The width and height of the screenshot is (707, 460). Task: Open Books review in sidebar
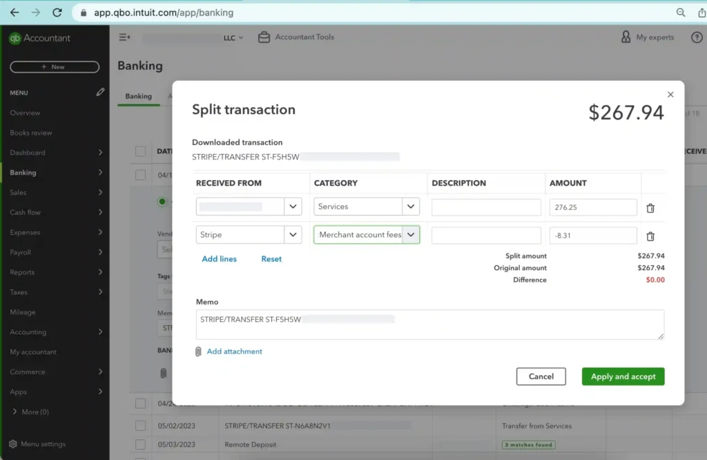30,133
